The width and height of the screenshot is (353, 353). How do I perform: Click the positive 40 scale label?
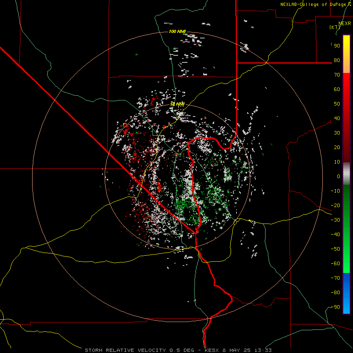pos(337,118)
